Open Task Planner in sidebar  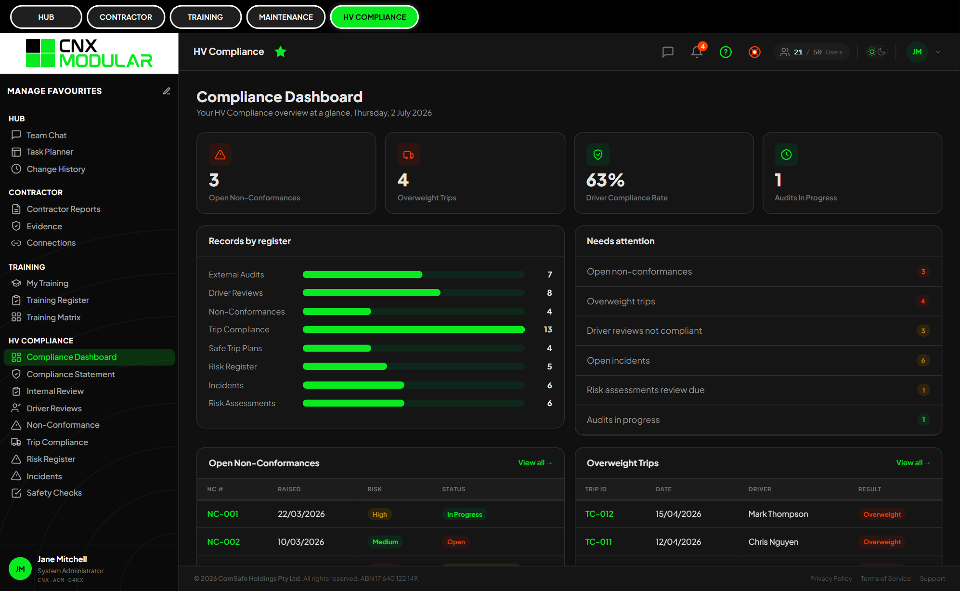point(89,152)
